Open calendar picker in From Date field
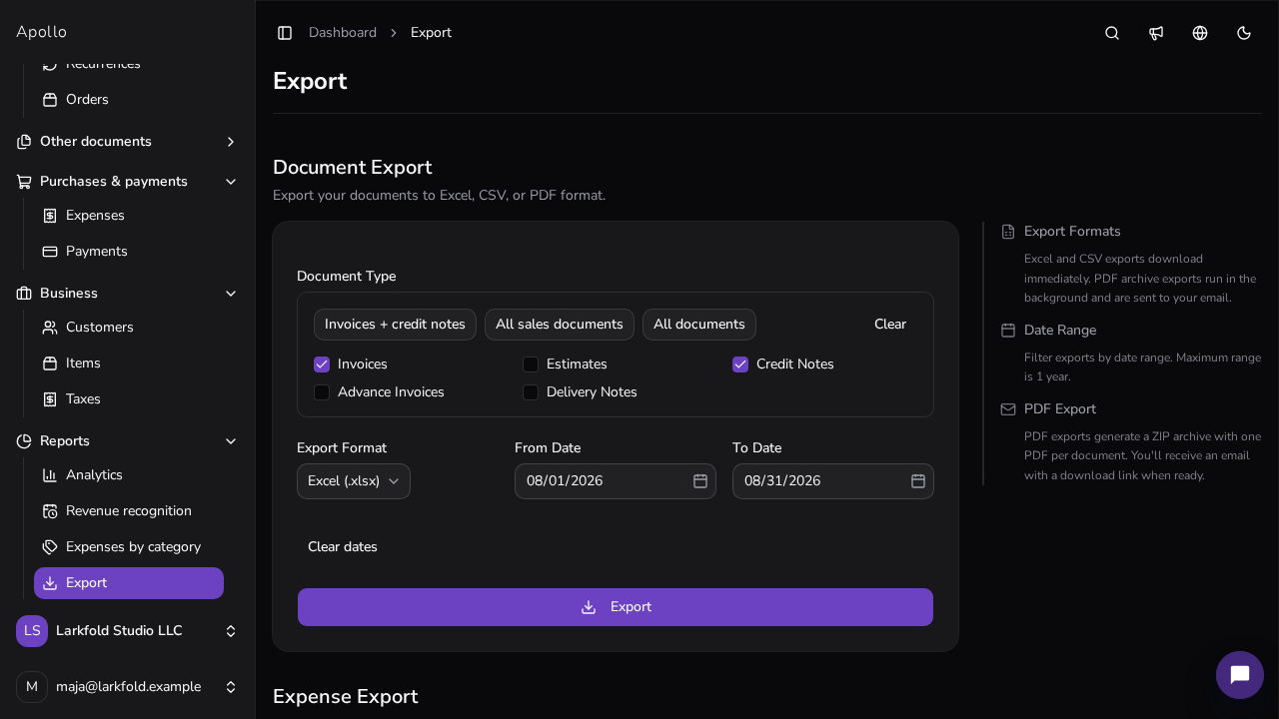Image resolution: width=1279 pixels, height=719 pixels. [x=700, y=481]
